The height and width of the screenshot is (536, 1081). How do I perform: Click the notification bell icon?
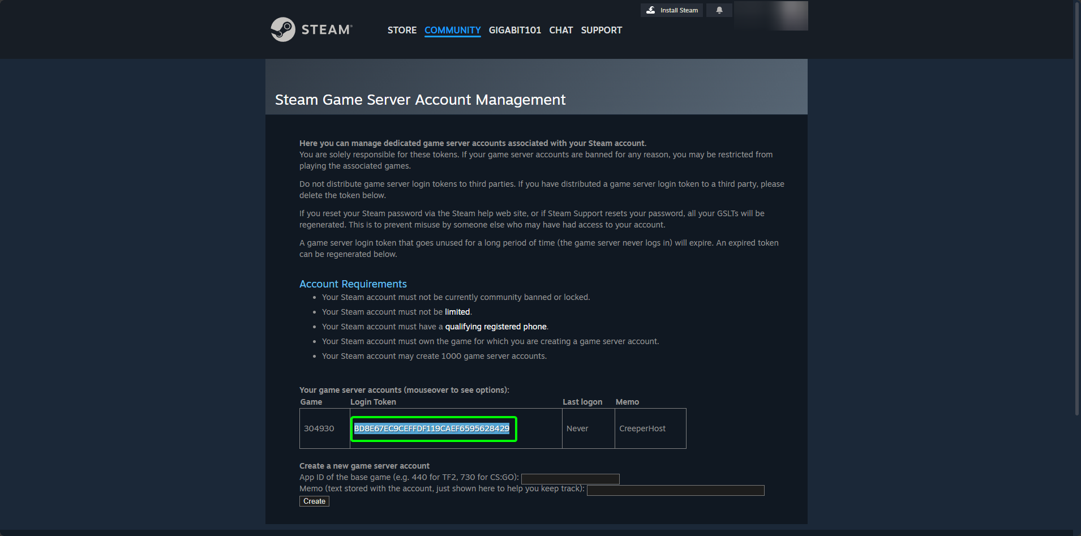coord(719,10)
